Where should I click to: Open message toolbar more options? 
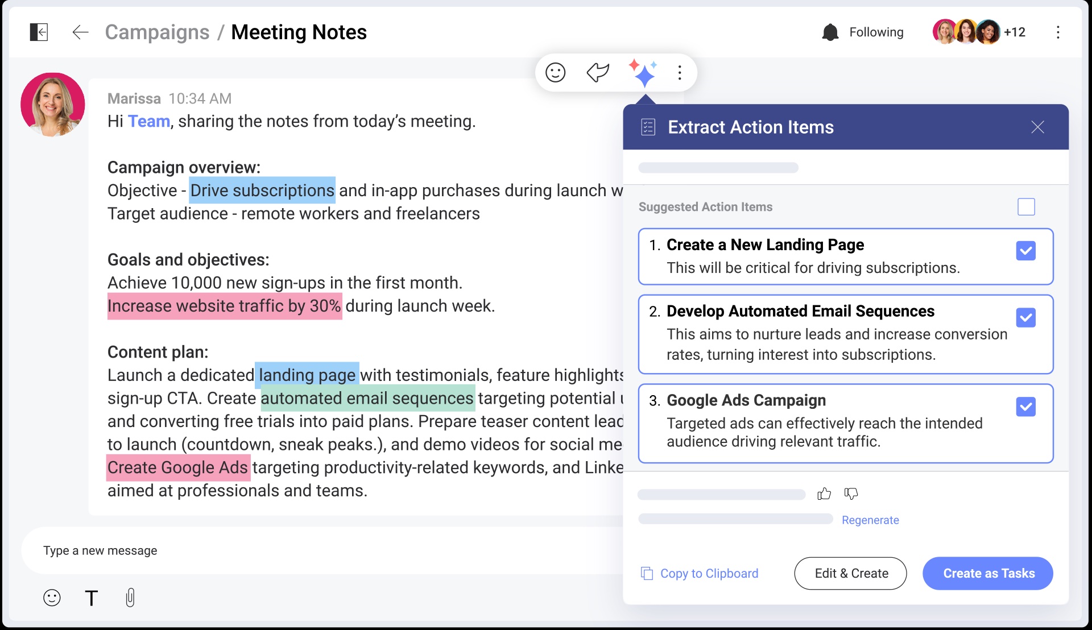coord(680,72)
